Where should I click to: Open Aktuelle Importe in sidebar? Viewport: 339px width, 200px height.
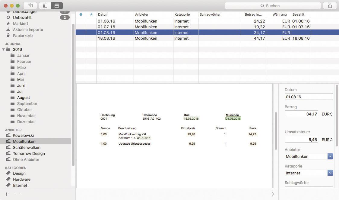coord(28,29)
